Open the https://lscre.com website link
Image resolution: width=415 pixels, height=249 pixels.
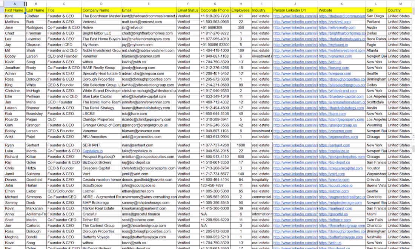[x=332, y=114]
